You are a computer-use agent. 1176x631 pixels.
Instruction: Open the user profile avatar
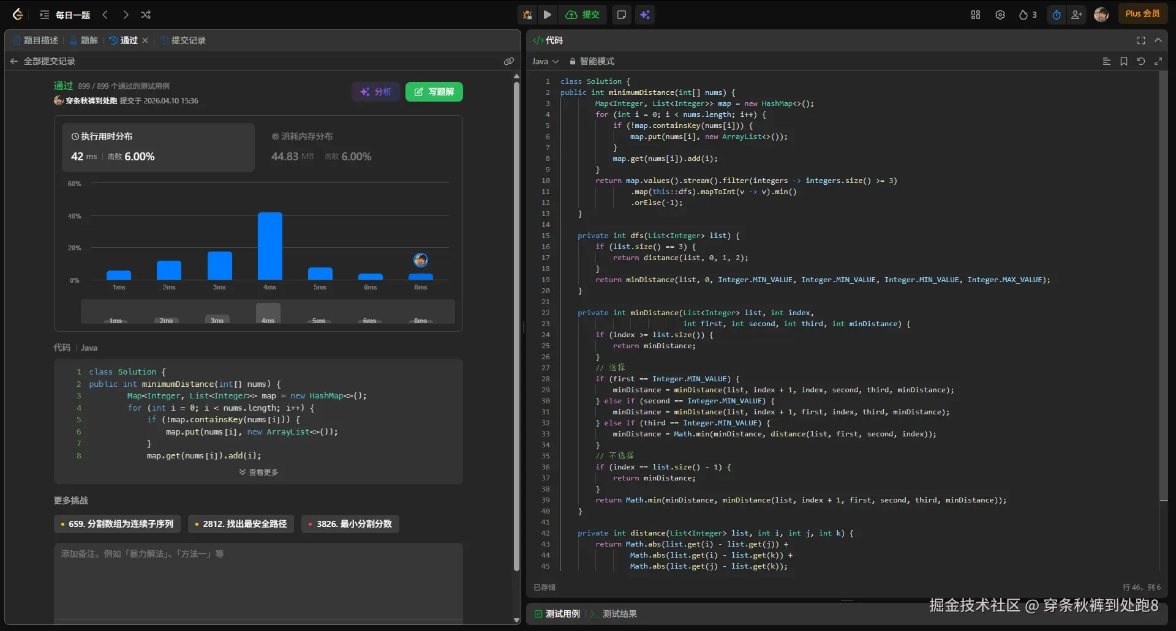coord(1101,15)
